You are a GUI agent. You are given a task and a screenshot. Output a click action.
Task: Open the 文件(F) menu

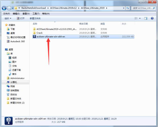point(7,14)
